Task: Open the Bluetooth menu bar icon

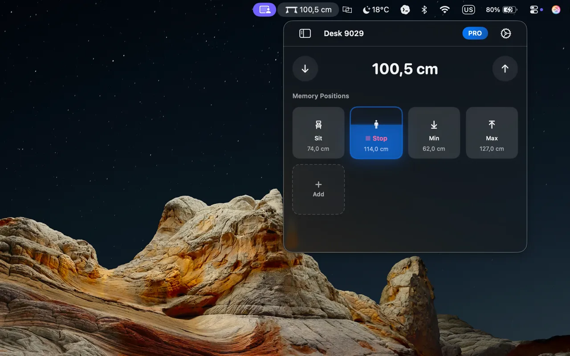Action: (424, 10)
